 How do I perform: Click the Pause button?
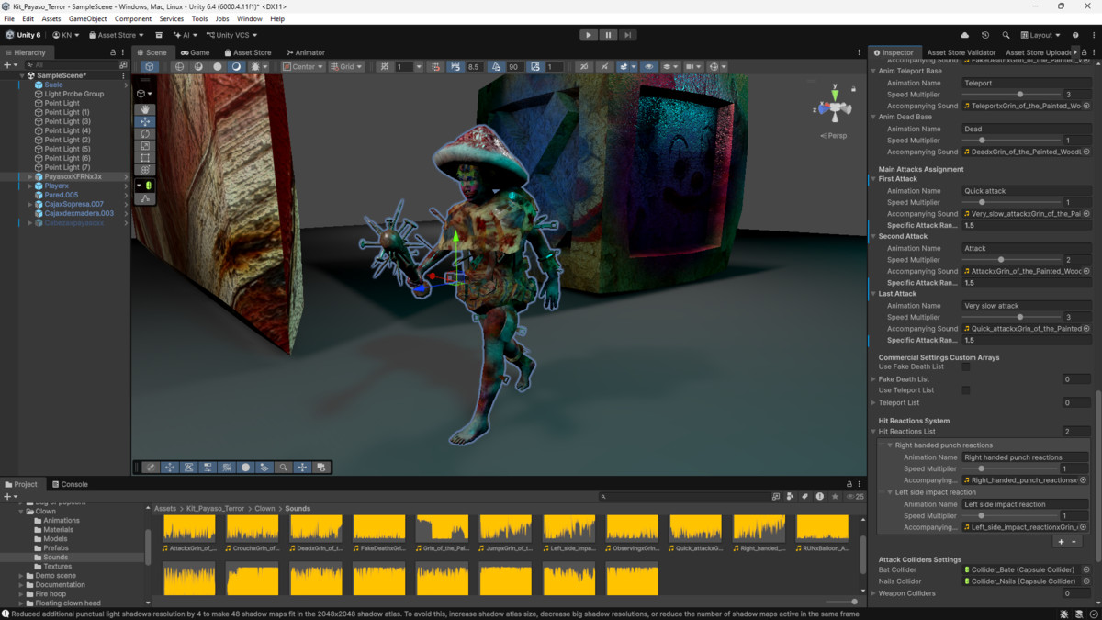pos(608,35)
